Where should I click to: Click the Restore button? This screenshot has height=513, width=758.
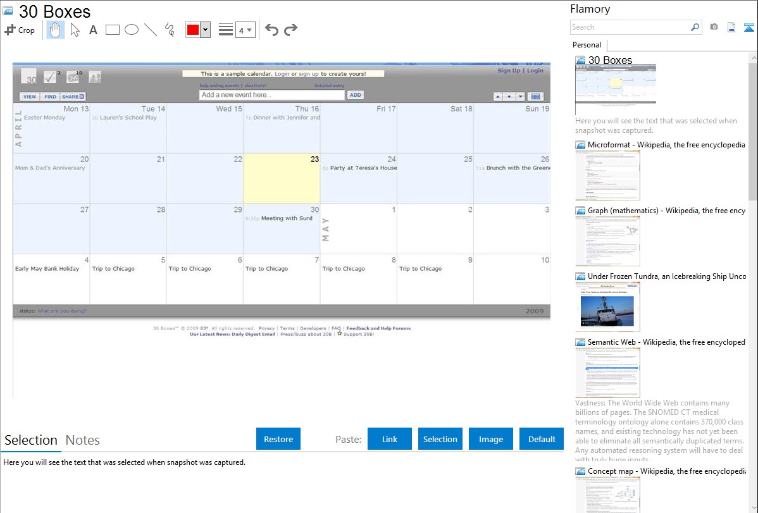click(278, 439)
